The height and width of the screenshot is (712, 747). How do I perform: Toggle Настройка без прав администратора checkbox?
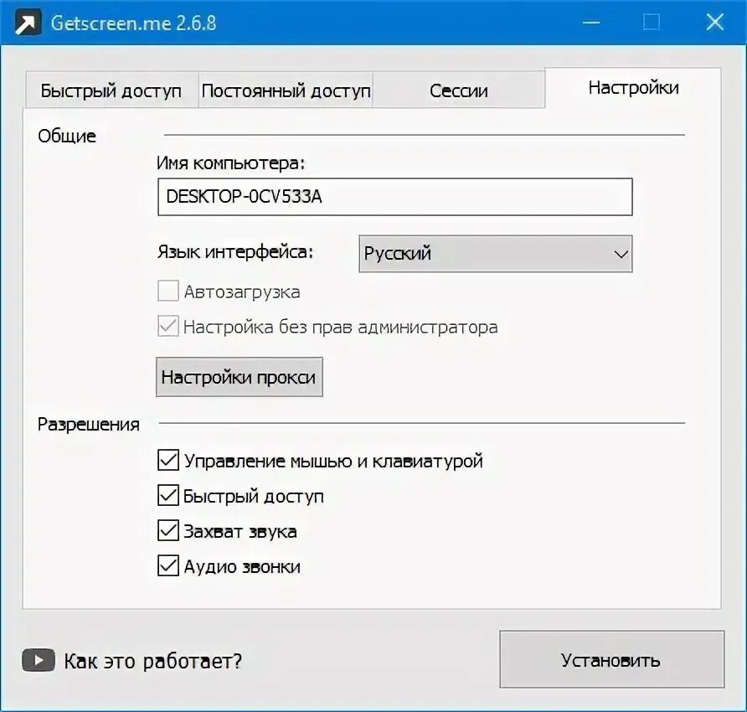[x=168, y=326]
